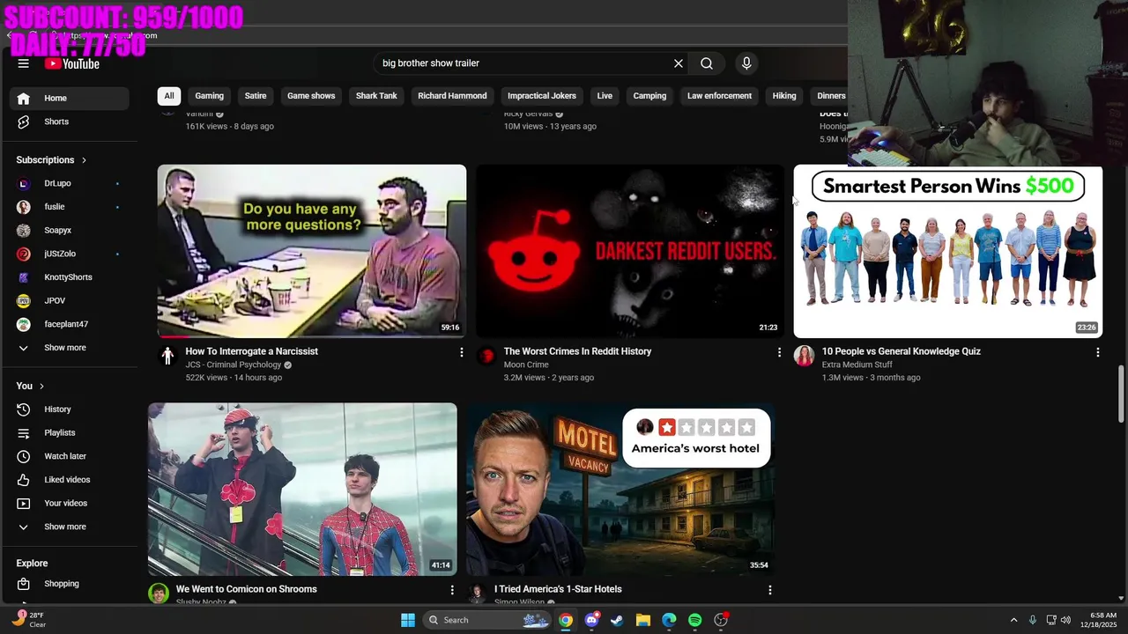
Task: Select the Gaming filter chip
Action: (x=209, y=96)
